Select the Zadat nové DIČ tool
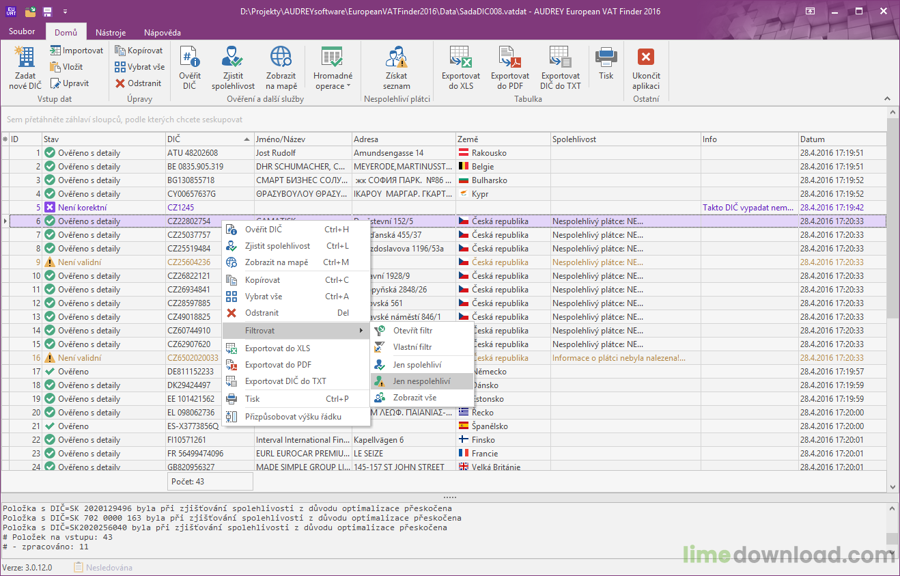Image resolution: width=900 pixels, height=576 pixels. tap(25, 66)
